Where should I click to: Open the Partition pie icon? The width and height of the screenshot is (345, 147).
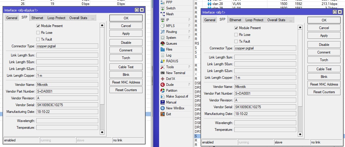point(163,91)
